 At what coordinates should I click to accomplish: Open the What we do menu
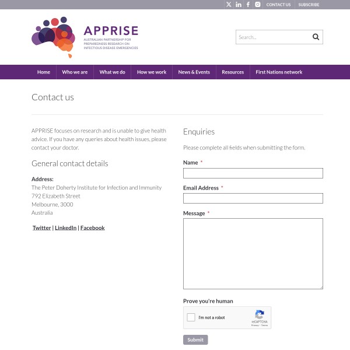pyautogui.click(x=113, y=72)
